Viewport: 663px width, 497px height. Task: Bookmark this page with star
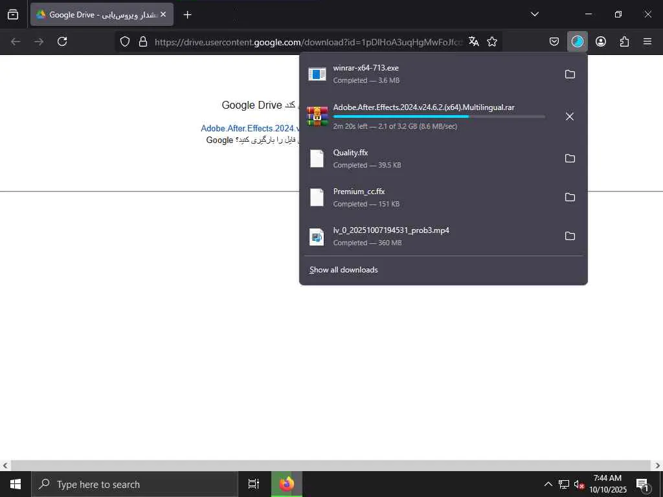point(492,41)
